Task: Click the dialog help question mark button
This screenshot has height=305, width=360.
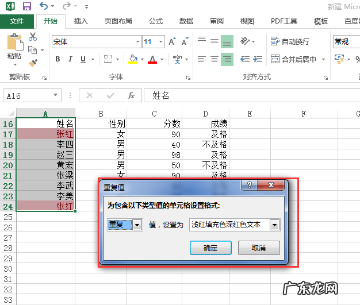Action: pyautogui.click(x=250, y=185)
